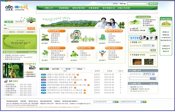
Task: Open the 신품종 검색 category dropdown
Action: tap(148, 74)
